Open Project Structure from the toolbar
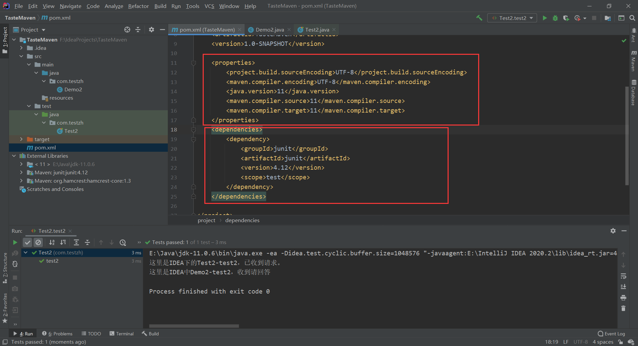 click(x=608, y=18)
